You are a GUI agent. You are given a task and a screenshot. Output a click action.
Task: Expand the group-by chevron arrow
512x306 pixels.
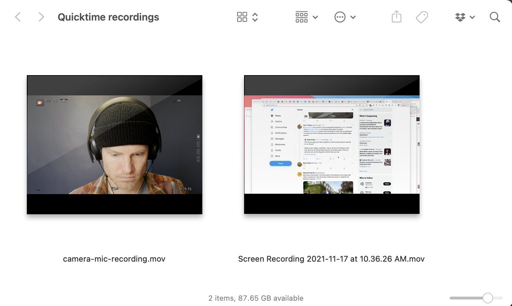coord(315,17)
